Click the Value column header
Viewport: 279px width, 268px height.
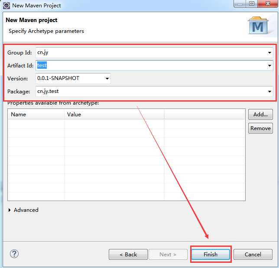[114, 114]
